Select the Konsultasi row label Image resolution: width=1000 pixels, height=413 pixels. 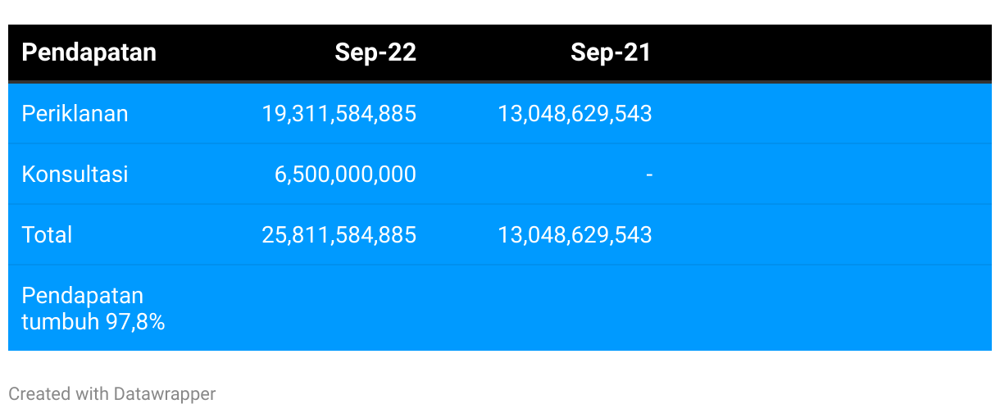[75, 174]
